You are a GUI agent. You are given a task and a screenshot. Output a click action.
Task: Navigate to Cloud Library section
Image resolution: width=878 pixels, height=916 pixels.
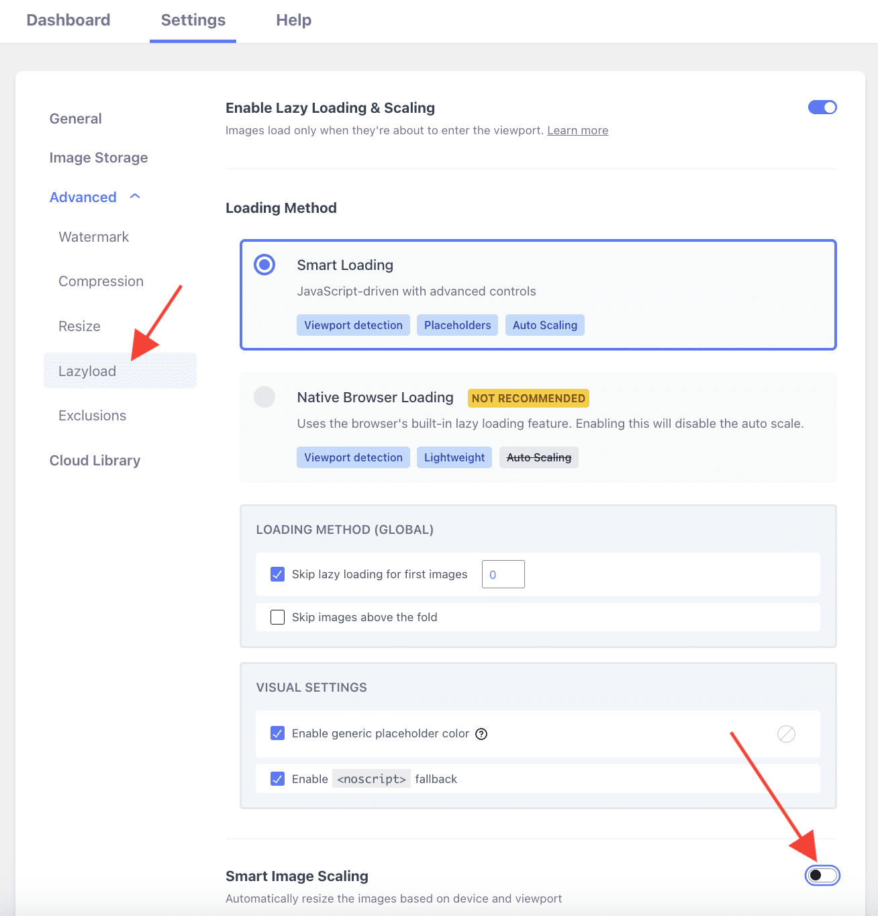tap(95, 461)
